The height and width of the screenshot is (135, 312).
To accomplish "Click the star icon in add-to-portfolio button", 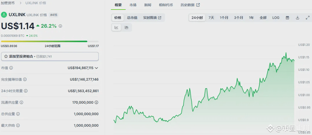I will pos(6,56).
